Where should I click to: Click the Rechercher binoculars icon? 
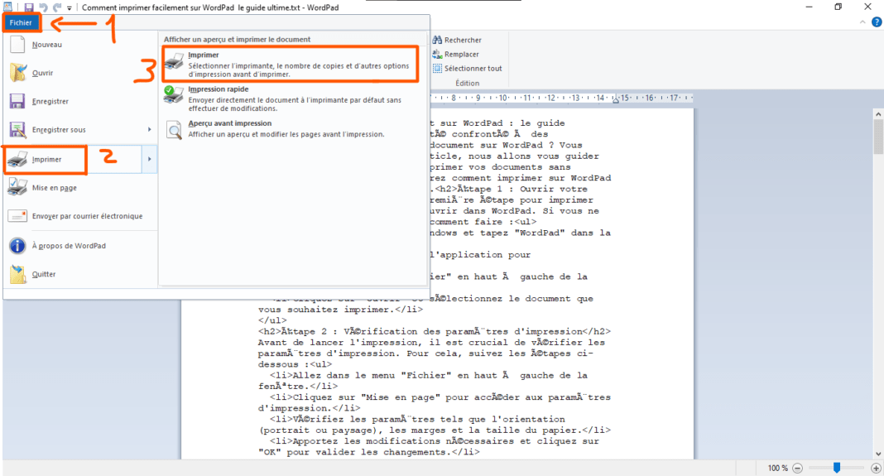click(x=437, y=40)
